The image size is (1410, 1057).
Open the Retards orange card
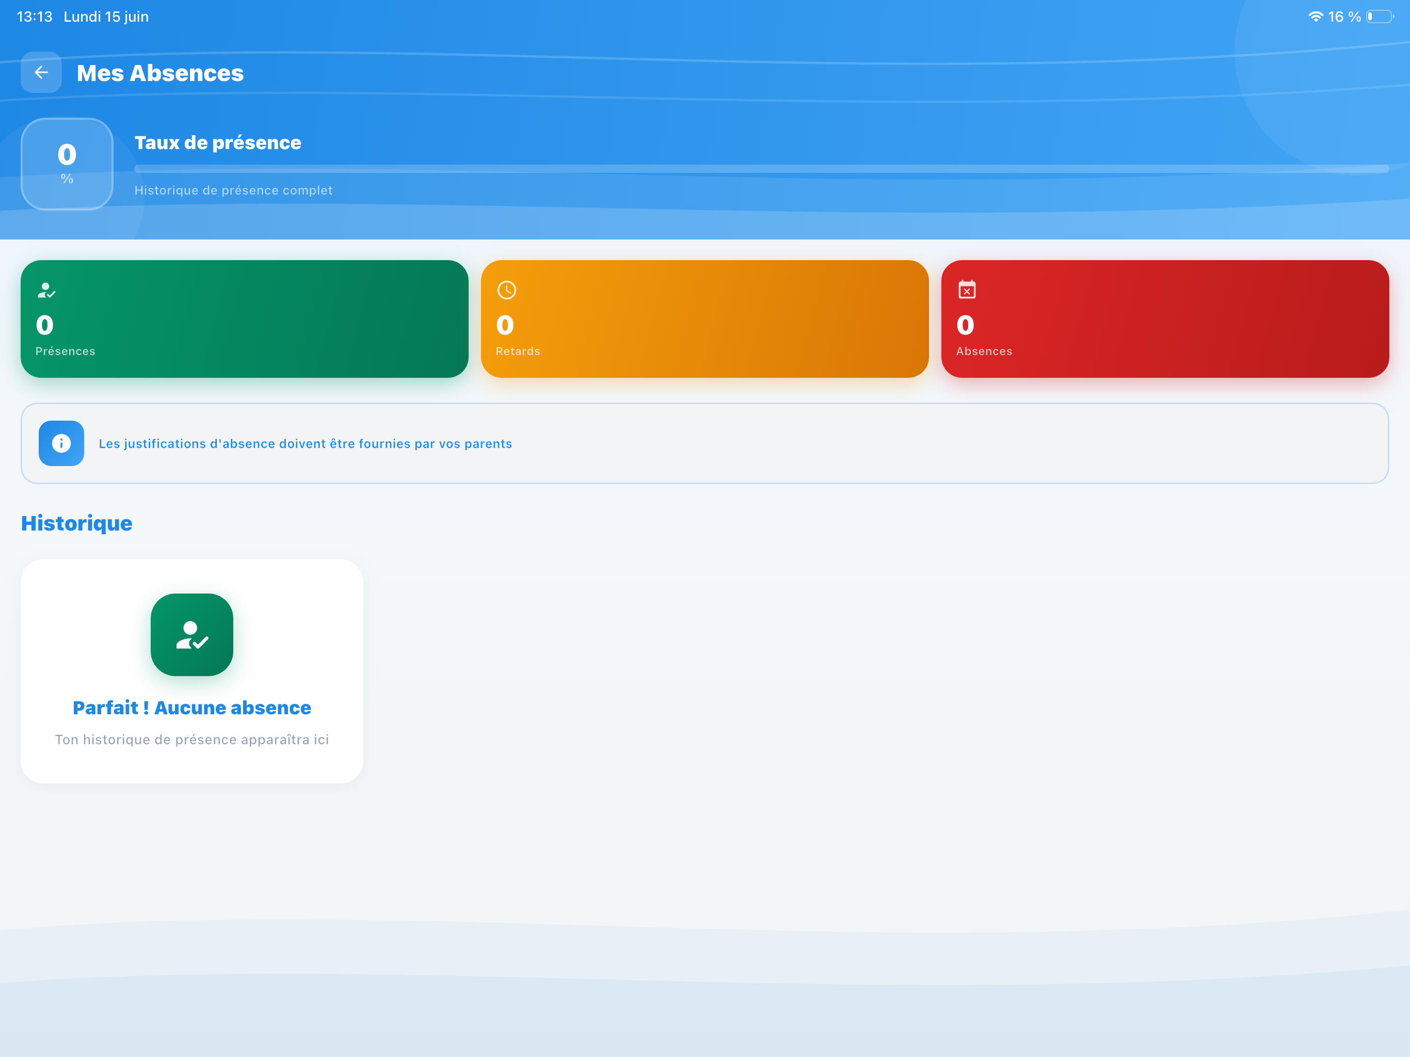pos(704,319)
